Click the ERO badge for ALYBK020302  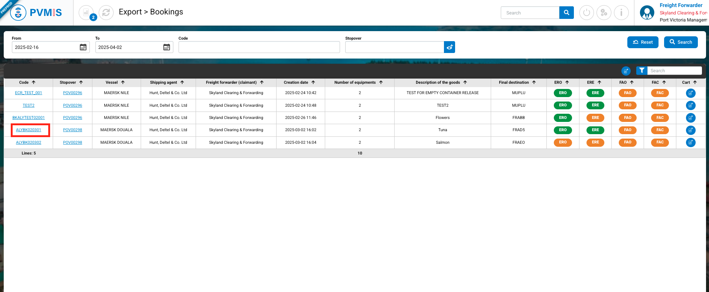click(x=563, y=142)
